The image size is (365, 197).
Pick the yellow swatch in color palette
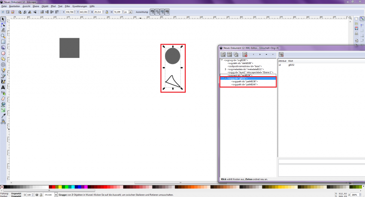coord(59,187)
